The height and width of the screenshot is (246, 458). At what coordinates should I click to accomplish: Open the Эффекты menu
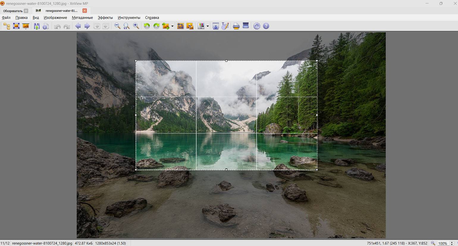click(105, 18)
